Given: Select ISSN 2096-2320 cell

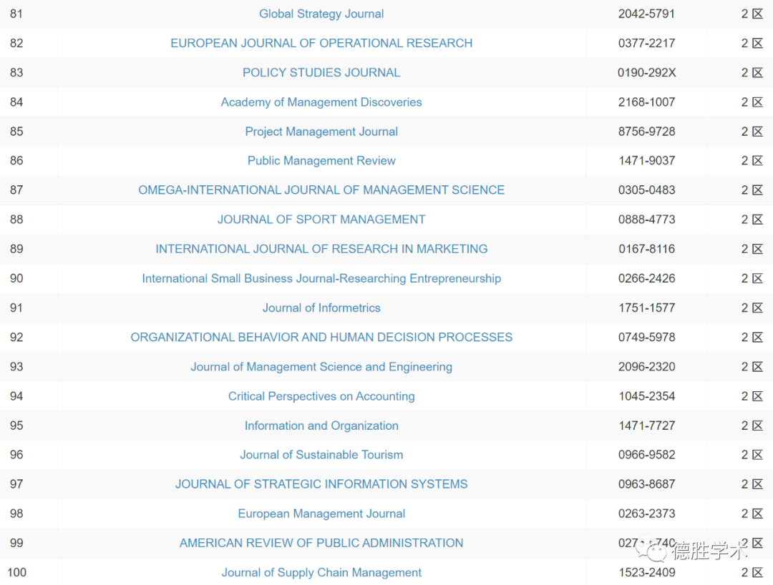Looking at the screenshot, I should (x=646, y=367).
